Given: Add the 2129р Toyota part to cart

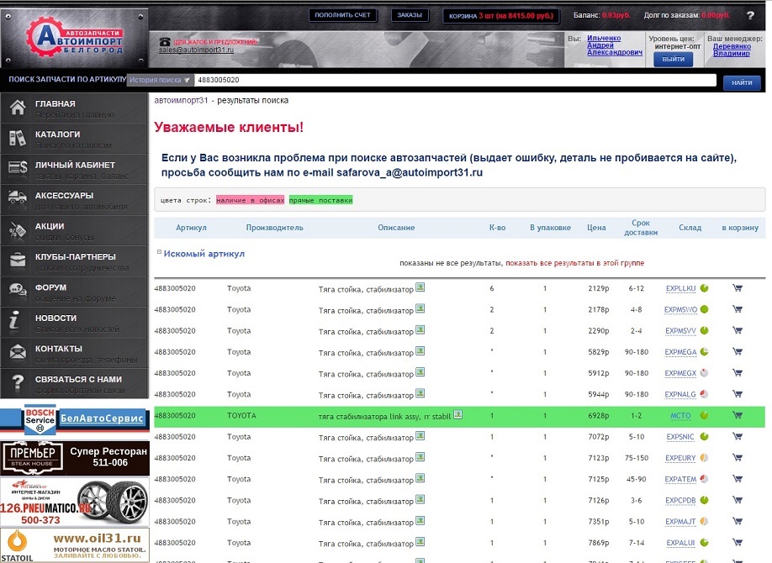Looking at the screenshot, I should pyautogui.click(x=738, y=288).
